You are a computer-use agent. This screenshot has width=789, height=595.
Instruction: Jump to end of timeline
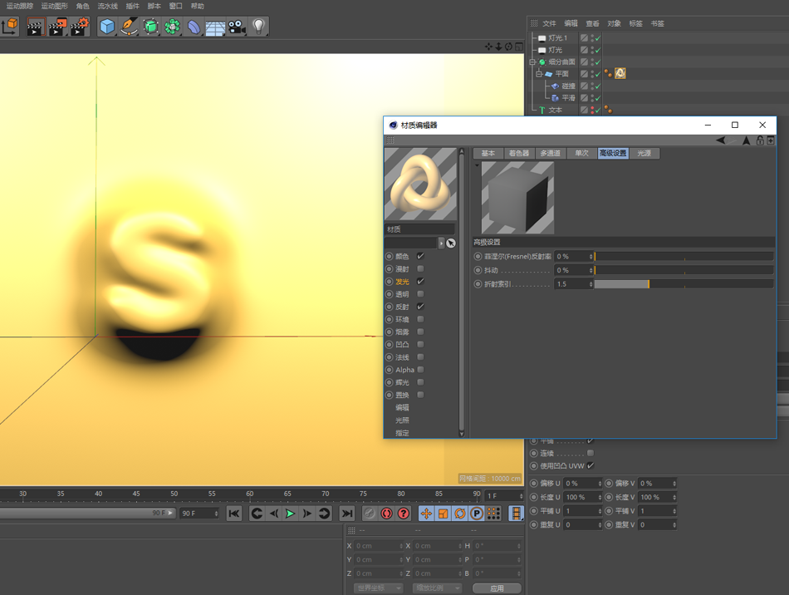(x=346, y=514)
